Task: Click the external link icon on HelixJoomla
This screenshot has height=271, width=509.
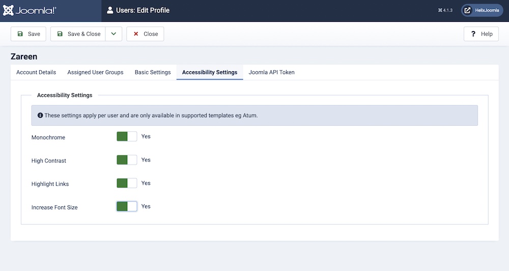Action: tap(468, 10)
